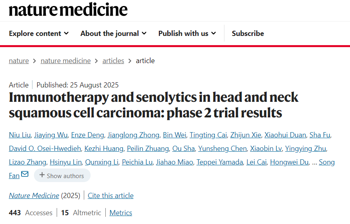Click the Nature Medicine logo
Screen dimensions: 350x224
[x=68, y=10]
